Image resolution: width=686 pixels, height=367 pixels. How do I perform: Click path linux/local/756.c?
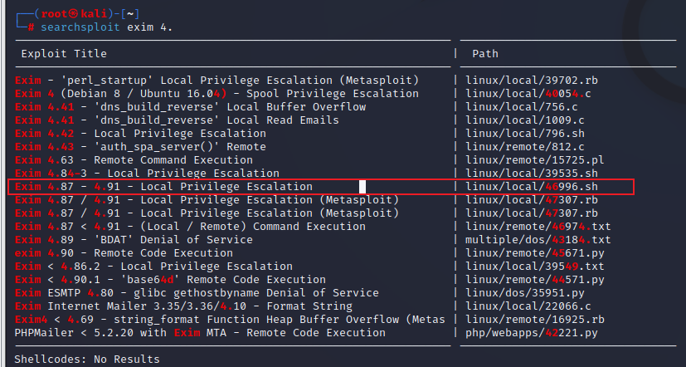(522, 107)
